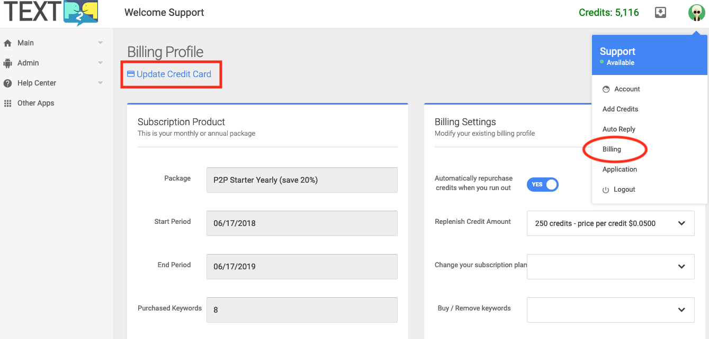Open the Buy / Remove keywords dropdown
The height and width of the screenshot is (339, 709).
(611, 310)
